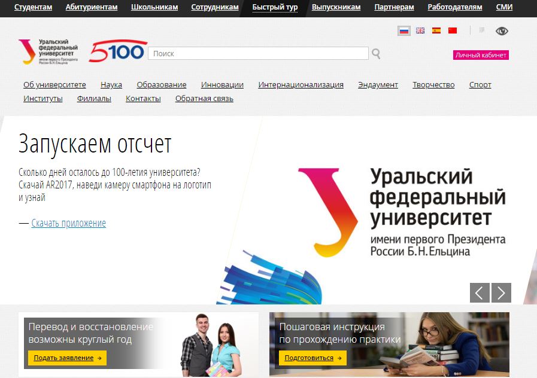
Task: Click the Личный кабинет button
Action: 481,55
